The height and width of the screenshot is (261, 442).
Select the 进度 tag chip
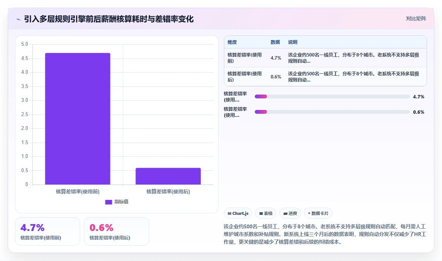pyautogui.click(x=290, y=213)
